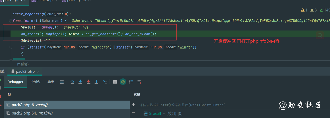Click the yellow warning indicator showing 1

pos(304,10)
